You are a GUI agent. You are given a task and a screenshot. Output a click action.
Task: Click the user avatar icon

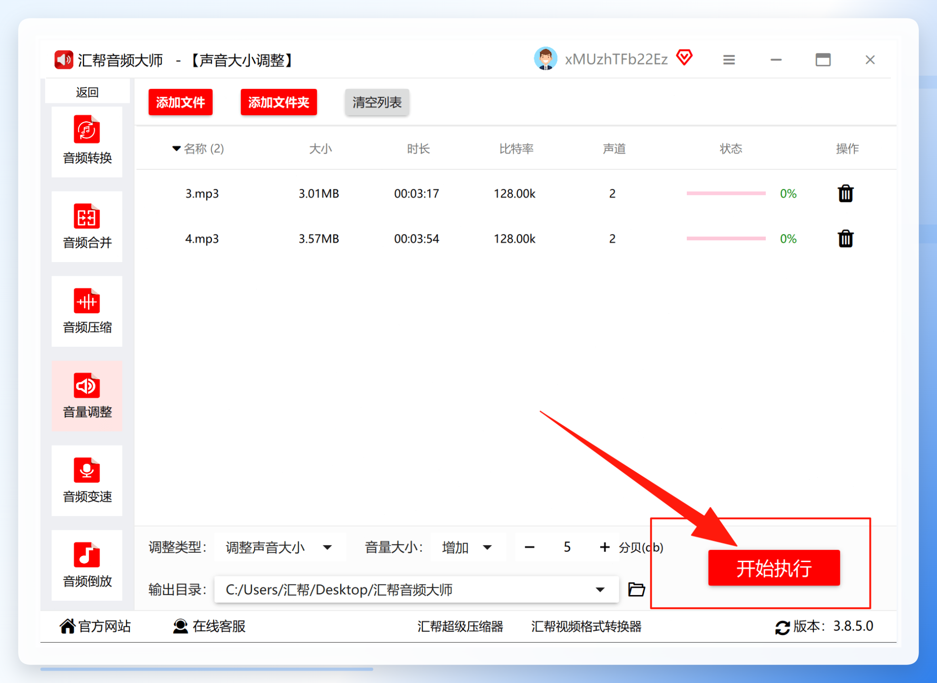click(546, 59)
